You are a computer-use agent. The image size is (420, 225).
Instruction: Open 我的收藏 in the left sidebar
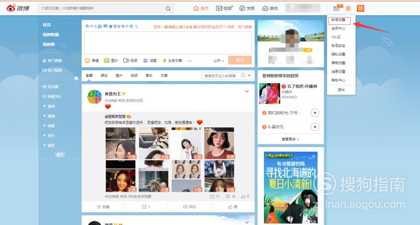[50, 35]
